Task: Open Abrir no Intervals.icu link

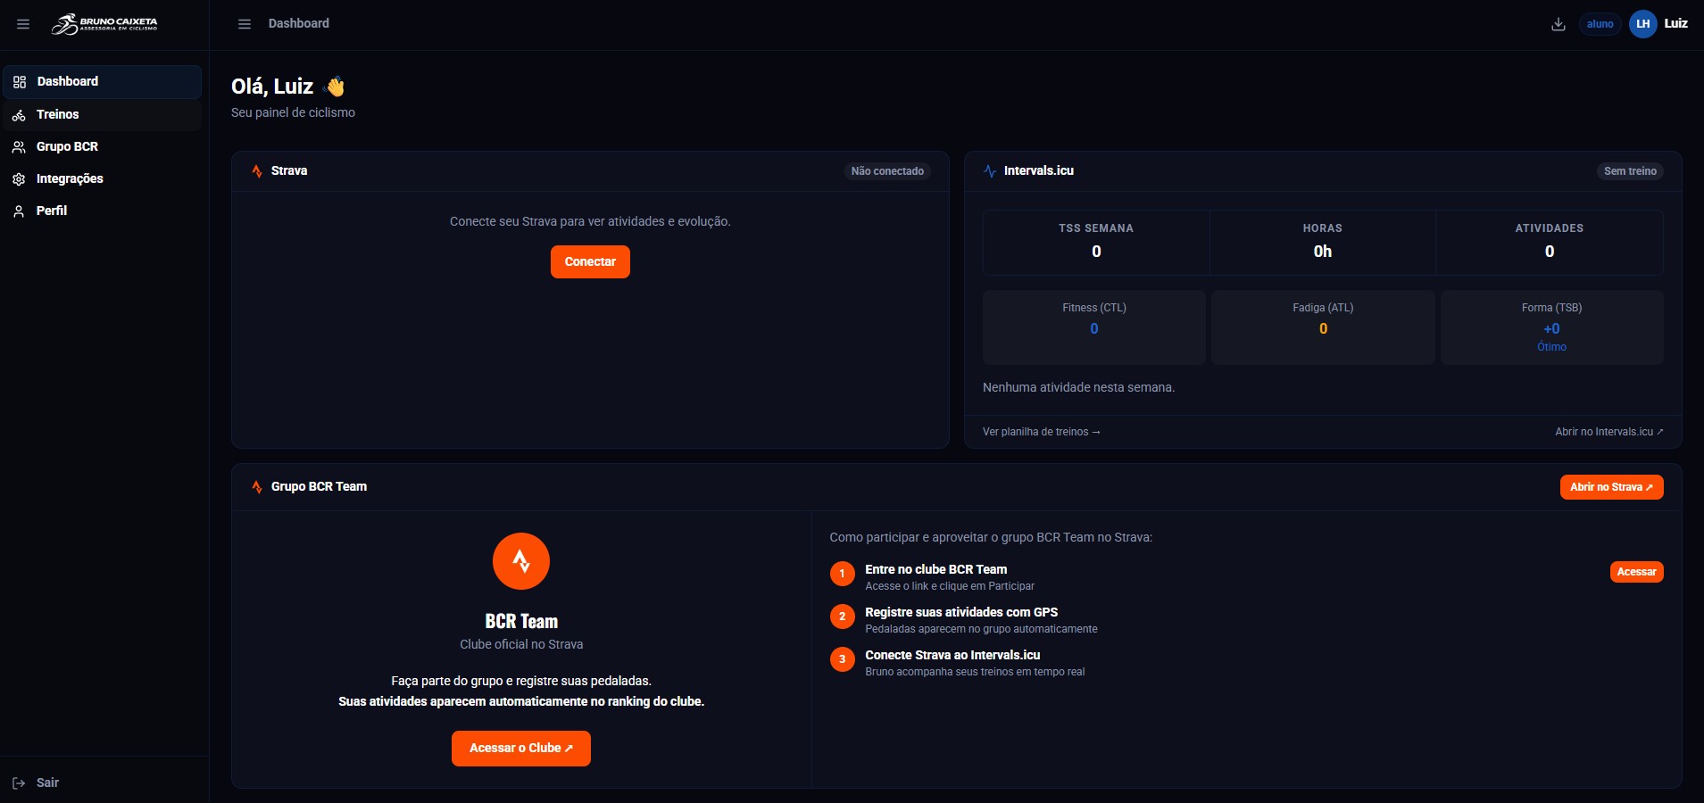Action: [1609, 432]
